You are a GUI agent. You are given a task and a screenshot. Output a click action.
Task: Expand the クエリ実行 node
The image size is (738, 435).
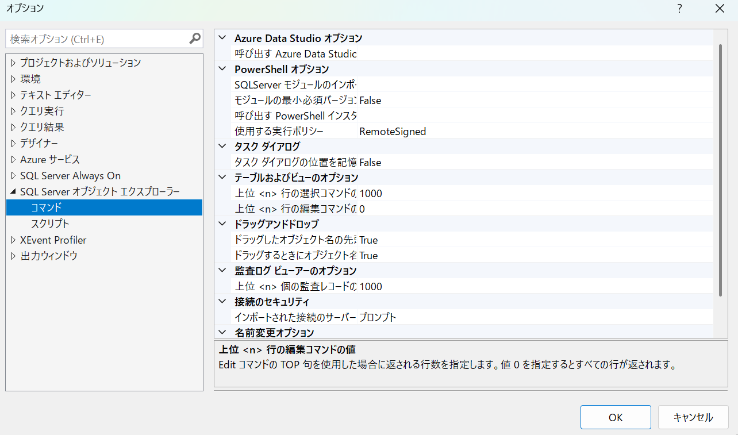click(14, 111)
